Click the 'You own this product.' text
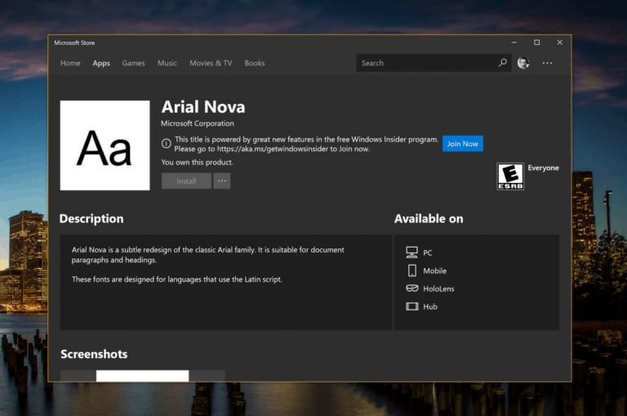The height and width of the screenshot is (416, 627). [197, 162]
